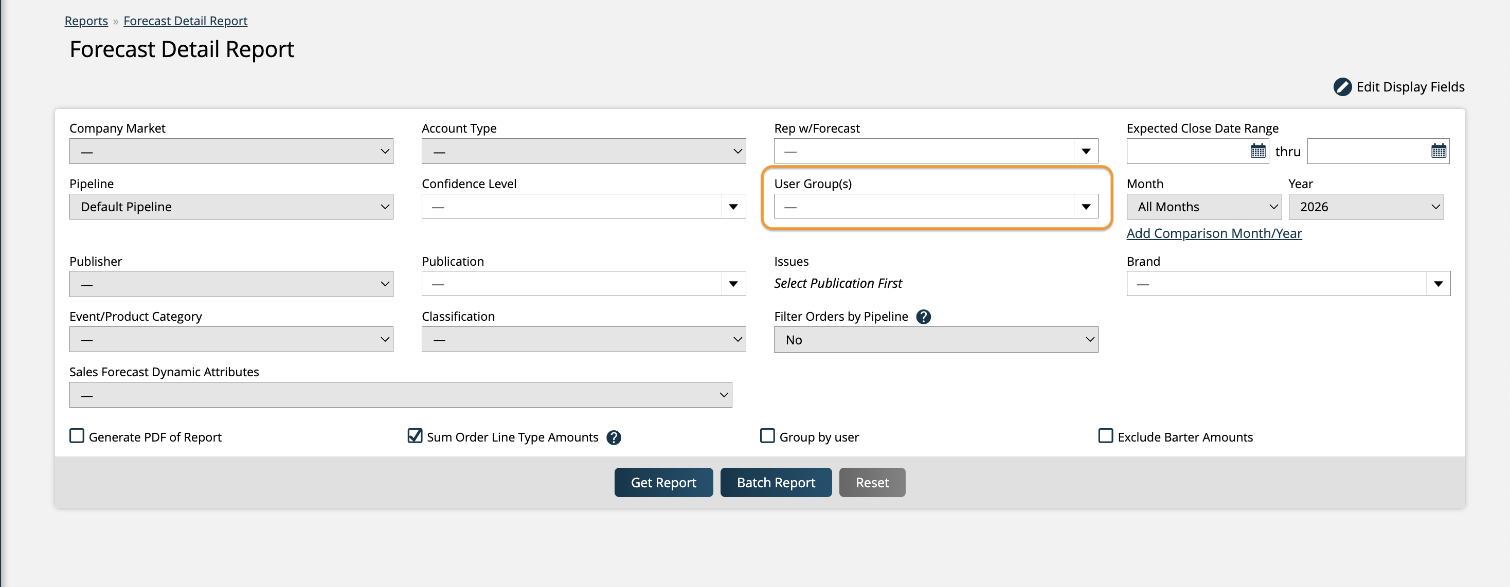Click Add Comparison Month/Year link

coord(1213,233)
